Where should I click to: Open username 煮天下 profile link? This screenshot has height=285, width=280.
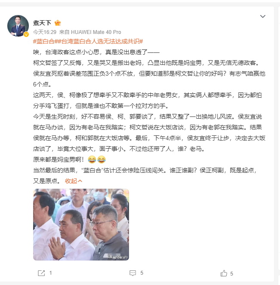click(42, 23)
